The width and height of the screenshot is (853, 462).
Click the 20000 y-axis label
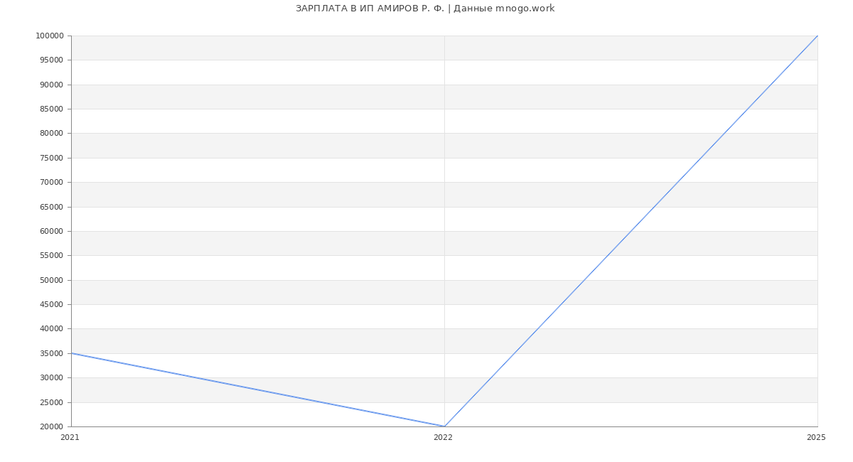[x=51, y=427]
